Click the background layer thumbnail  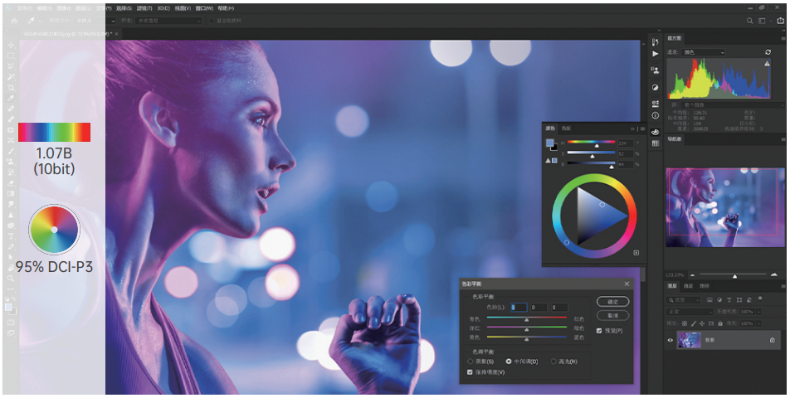(689, 340)
